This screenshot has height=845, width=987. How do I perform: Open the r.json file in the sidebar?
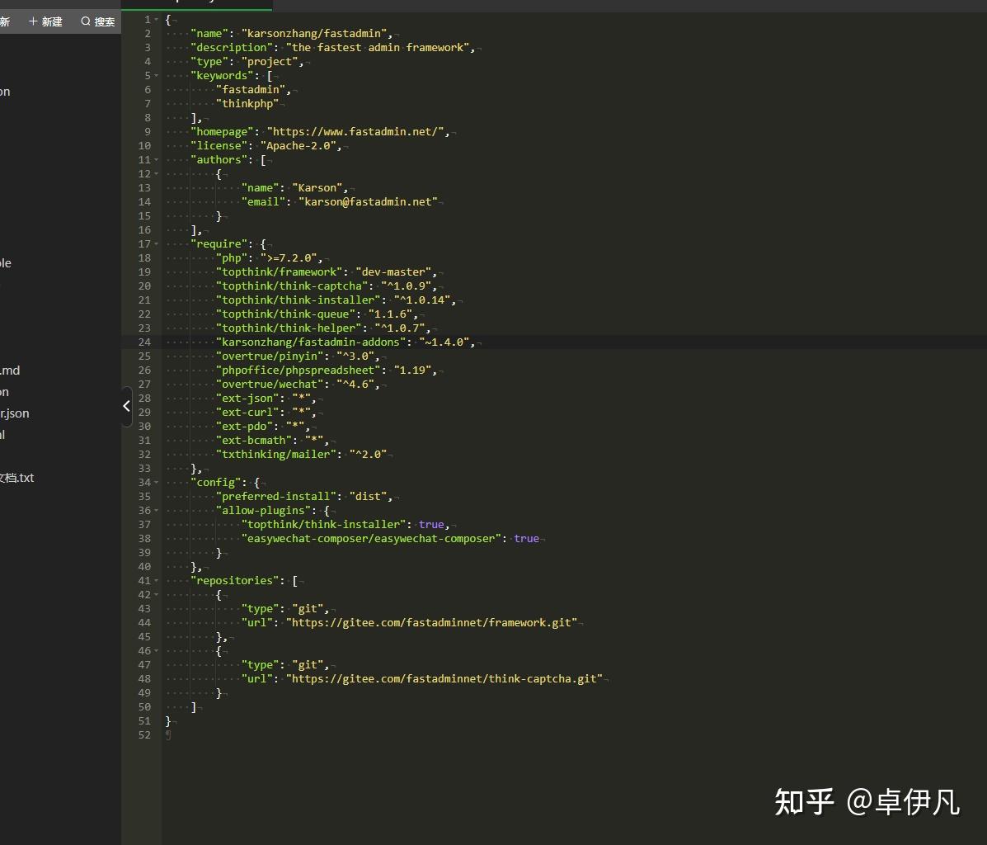coord(15,413)
